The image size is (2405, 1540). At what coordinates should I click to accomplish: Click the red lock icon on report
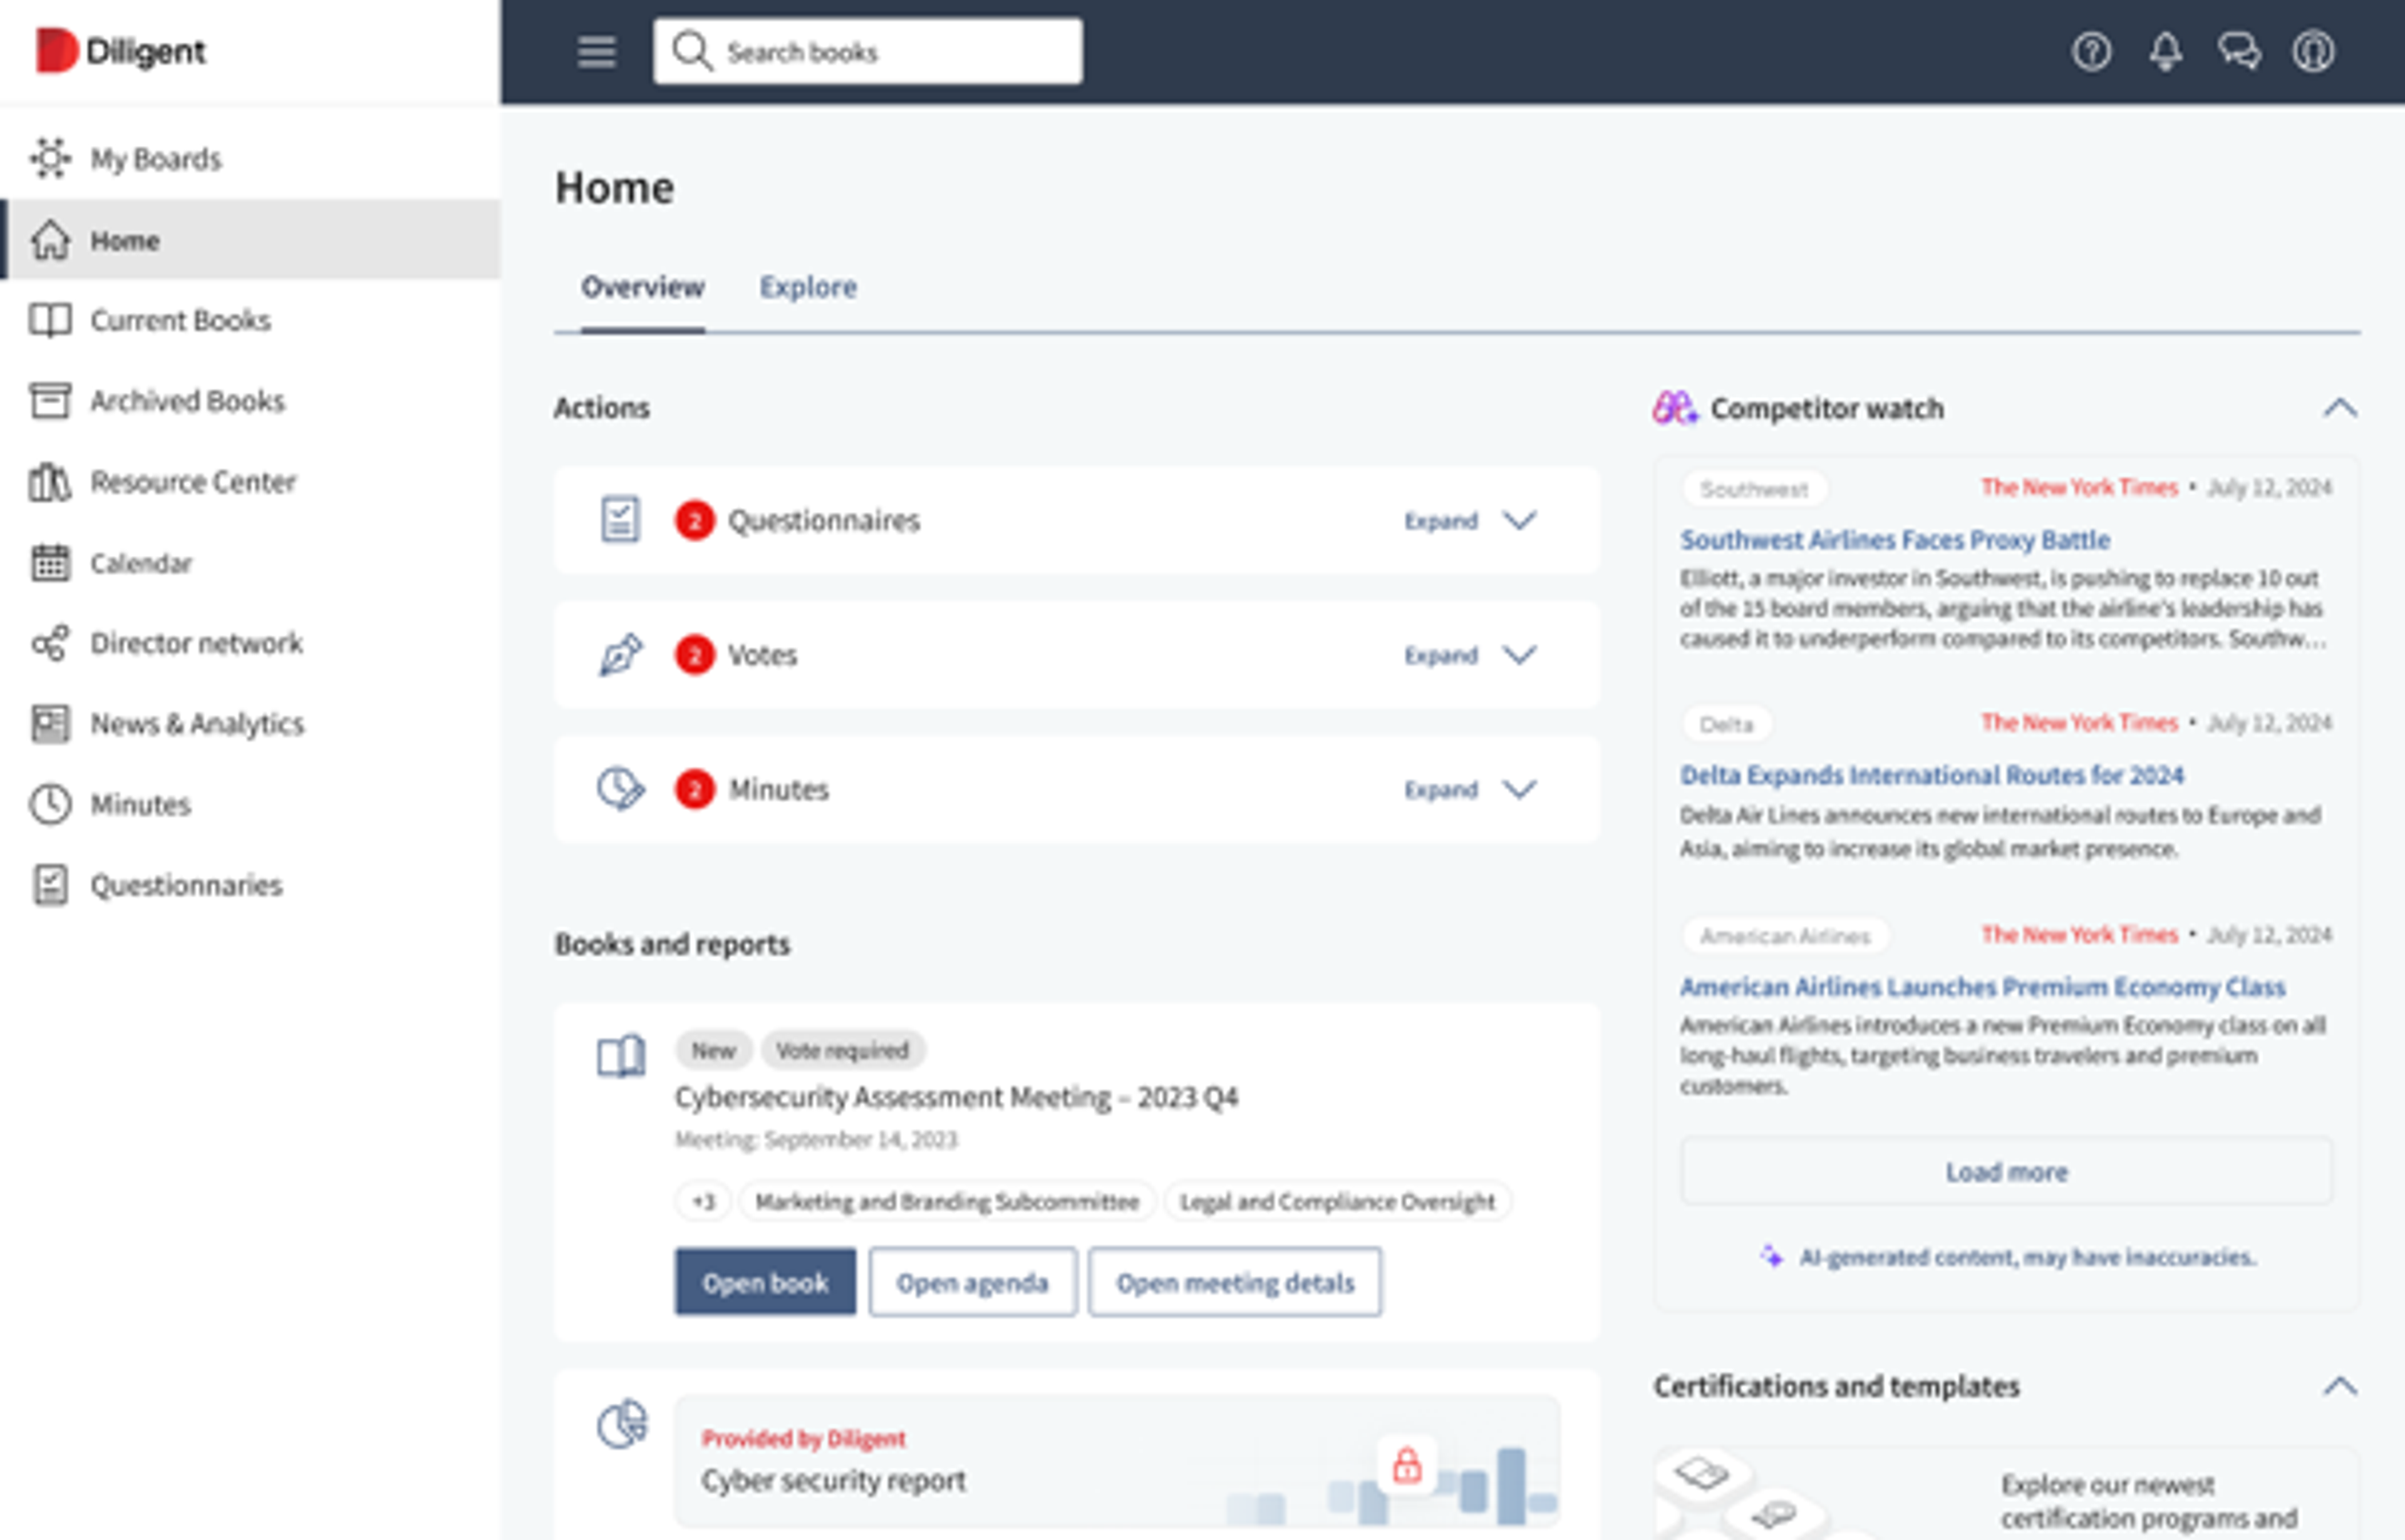click(1407, 1465)
